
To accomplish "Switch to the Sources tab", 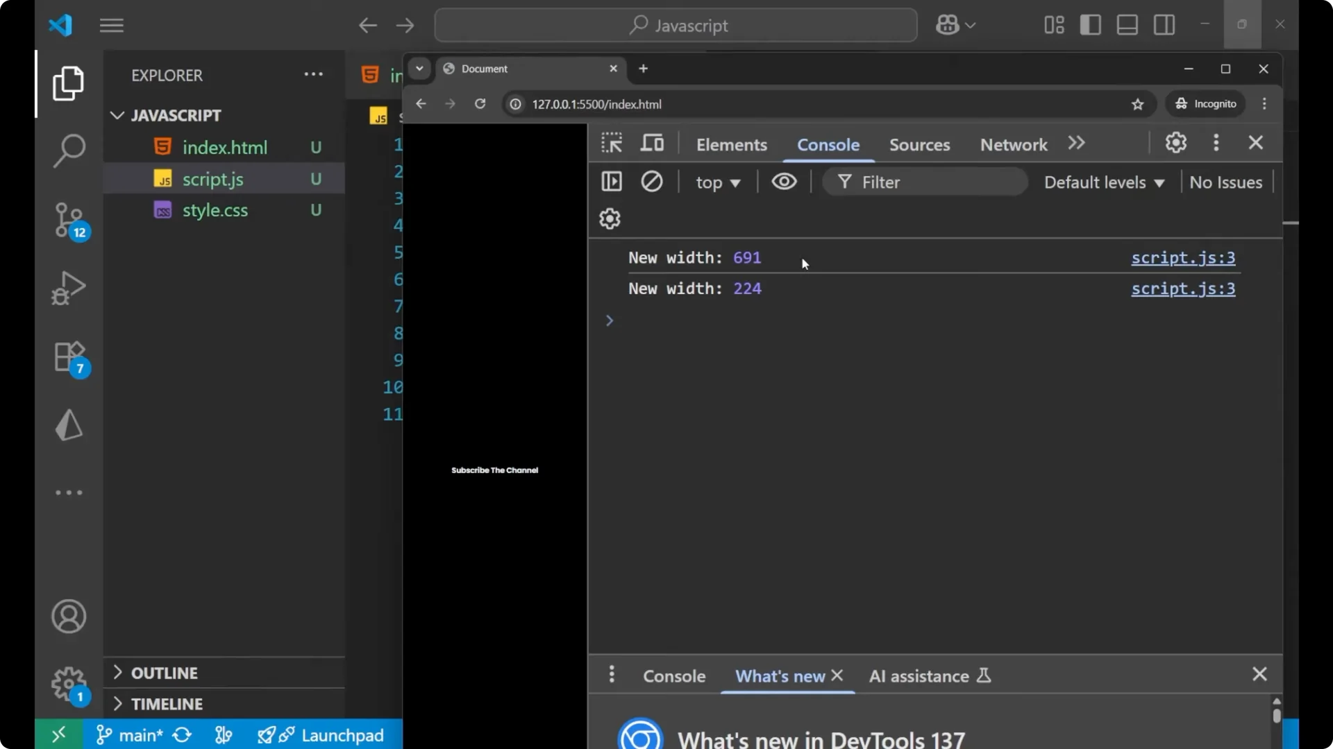I will [919, 144].
